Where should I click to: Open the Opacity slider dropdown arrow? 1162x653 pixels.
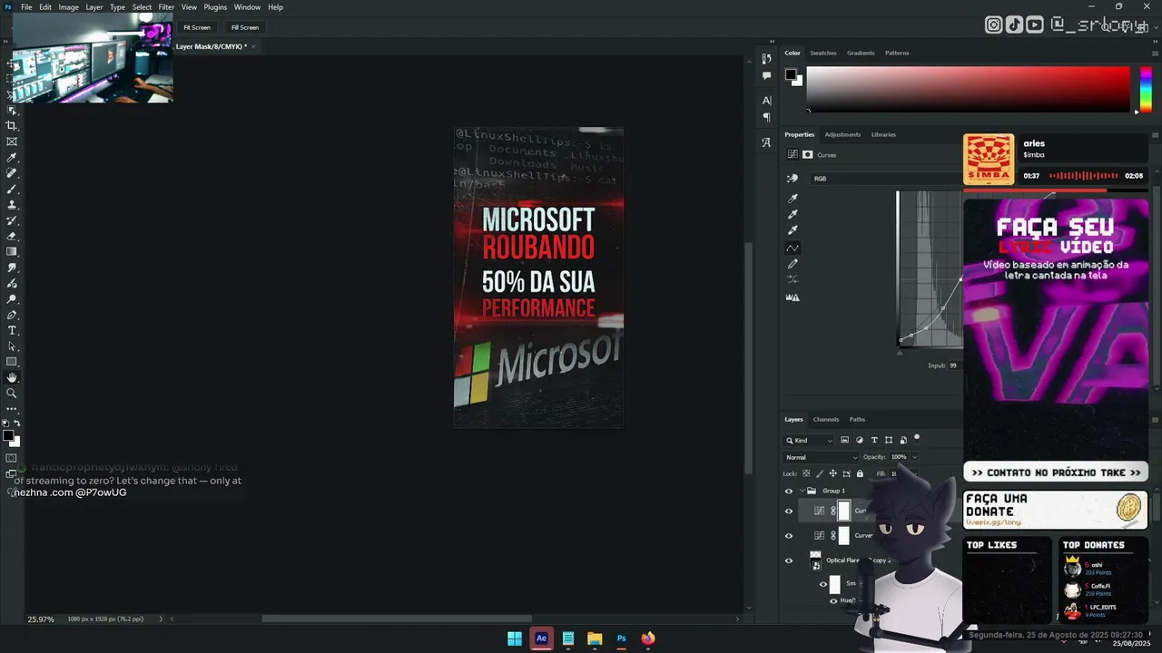pos(914,457)
